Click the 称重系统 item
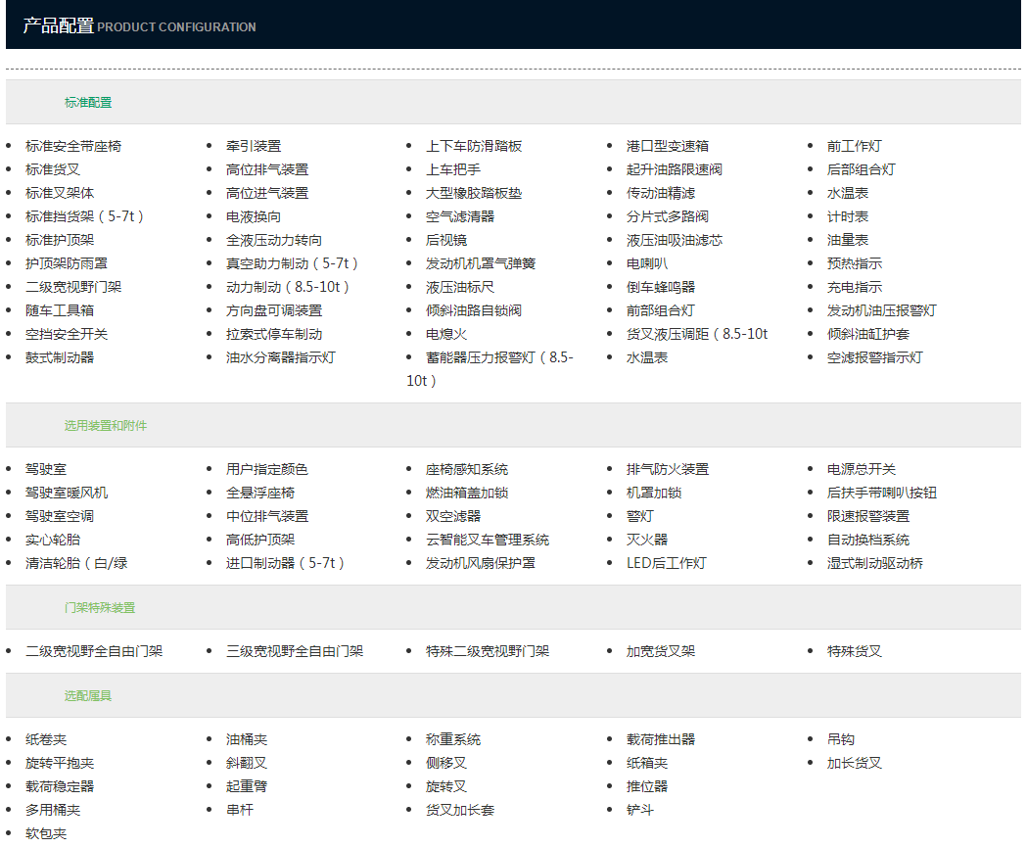This screenshot has height=848, width=1027. 452,740
